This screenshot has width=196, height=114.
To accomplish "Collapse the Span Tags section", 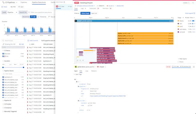I will (74, 74).
